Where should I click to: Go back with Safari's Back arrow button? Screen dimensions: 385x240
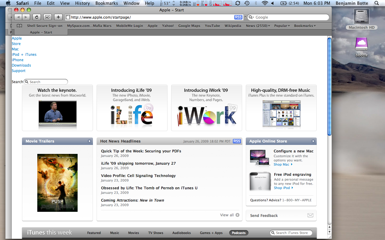pos(18,17)
